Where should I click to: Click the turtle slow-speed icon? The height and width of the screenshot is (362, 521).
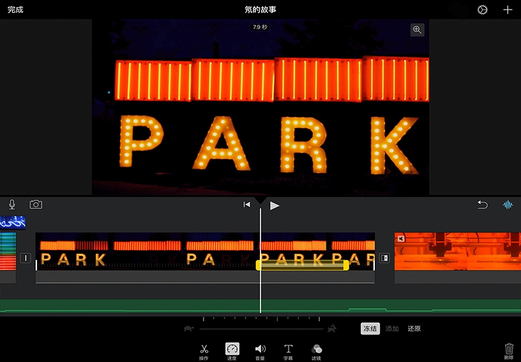tap(188, 329)
